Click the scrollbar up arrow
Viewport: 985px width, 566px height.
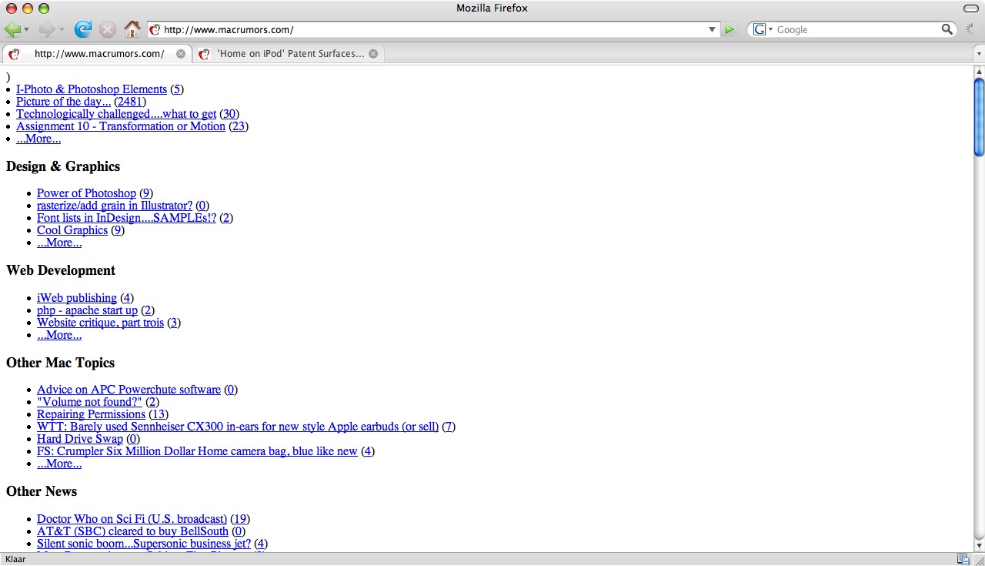979,71
